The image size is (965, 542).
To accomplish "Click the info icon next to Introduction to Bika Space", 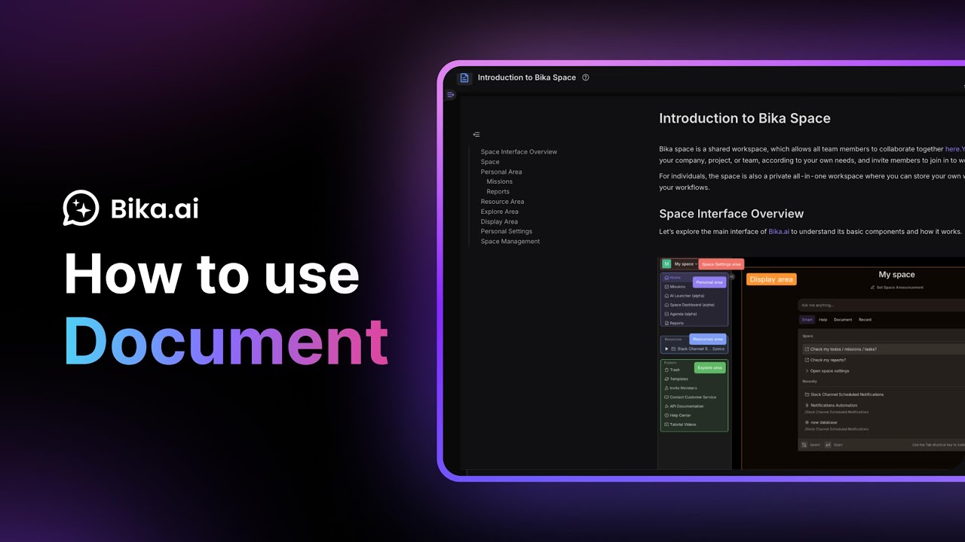I will coord(586,78).
